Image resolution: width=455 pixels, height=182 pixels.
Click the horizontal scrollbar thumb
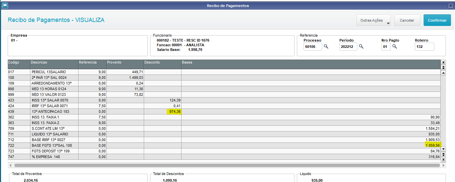[x=227, y=165]
